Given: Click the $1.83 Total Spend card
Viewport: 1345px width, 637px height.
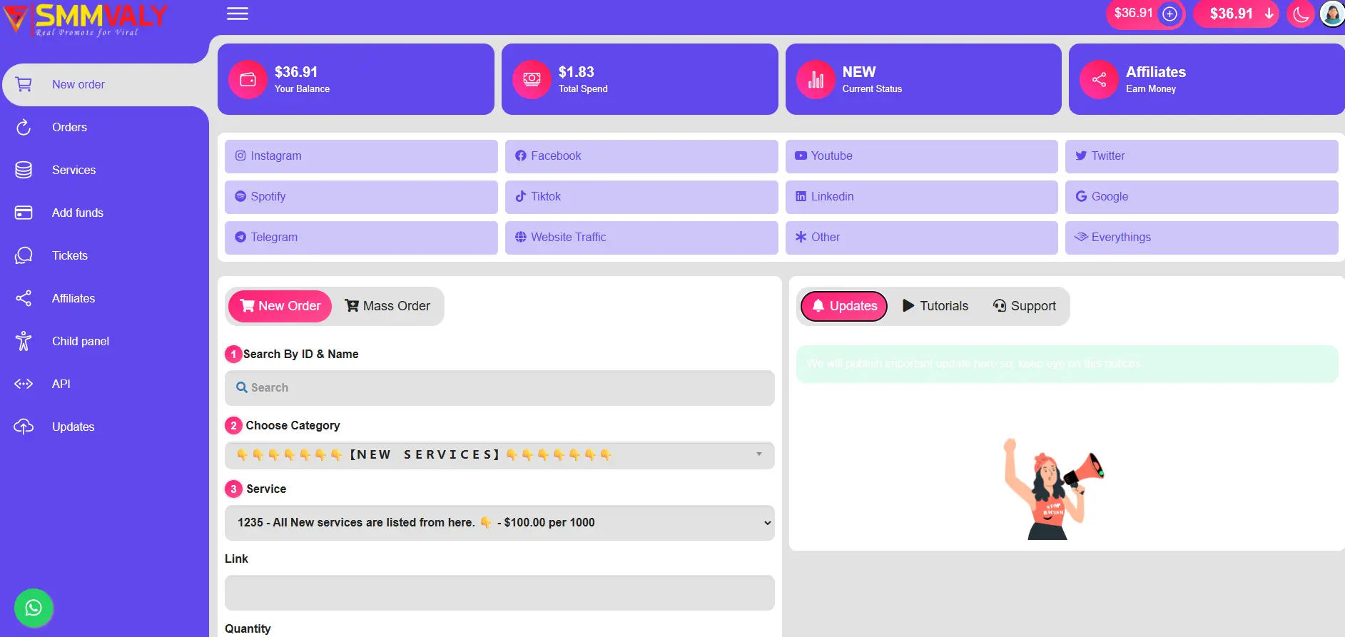Looking at the screenshot, I should pyautogui.click(x=639, y=79).
